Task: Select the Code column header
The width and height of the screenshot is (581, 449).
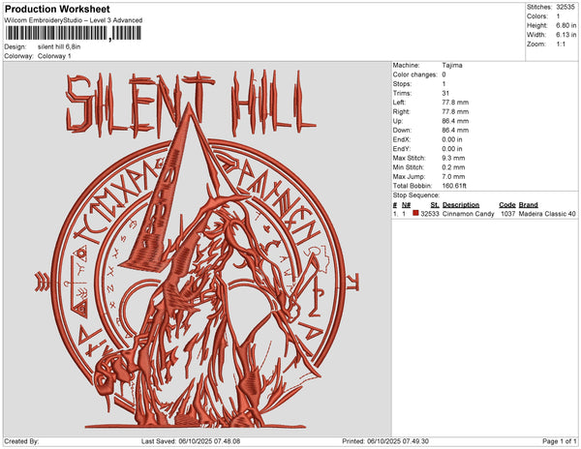Action: coord(506,205)
